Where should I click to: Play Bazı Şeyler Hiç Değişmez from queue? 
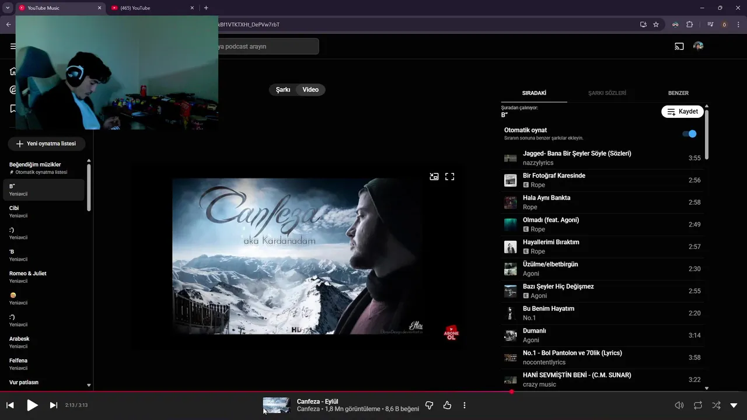pyautogui.click(x=602, y=291)
